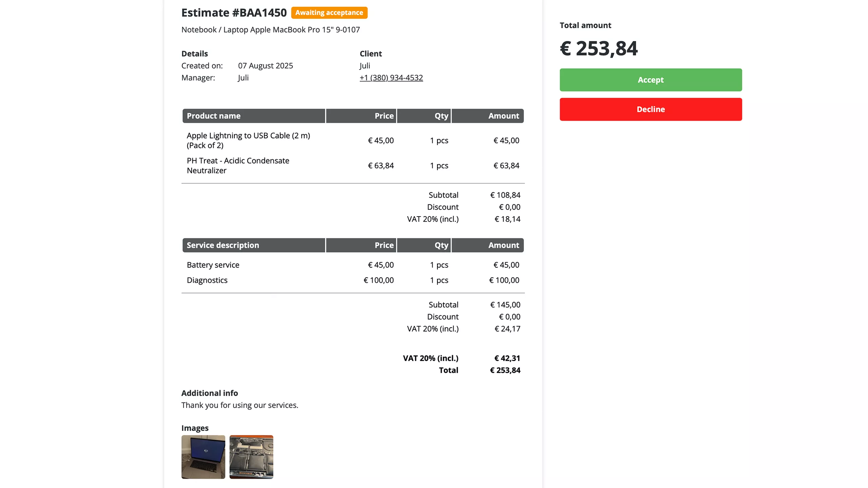The width and height of the screenshot is (868, 488).
Task: Select the Apple Lightning to USB Cable row
Action: 248,140
